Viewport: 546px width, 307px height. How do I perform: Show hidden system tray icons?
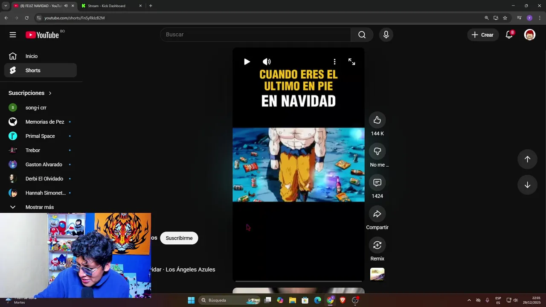click(469, 300)
